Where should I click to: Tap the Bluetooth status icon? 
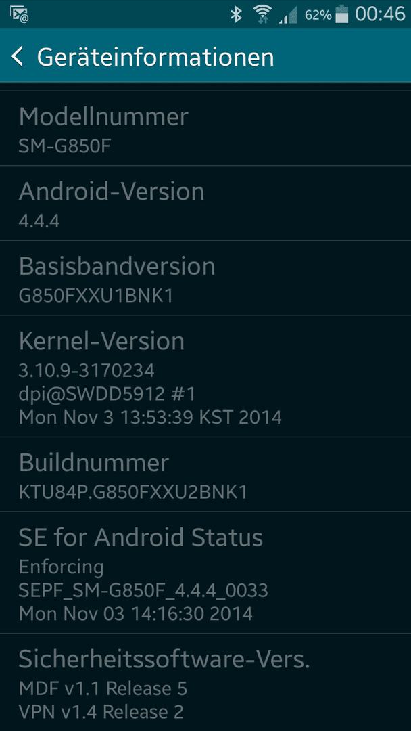point(237,14)
